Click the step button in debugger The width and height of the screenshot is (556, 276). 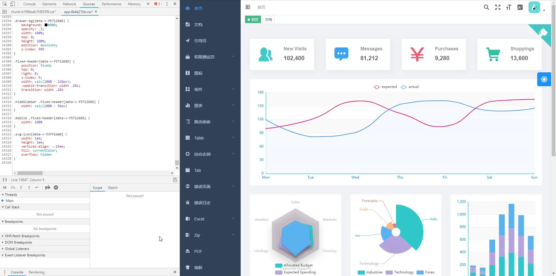click(x=37, y=187)
